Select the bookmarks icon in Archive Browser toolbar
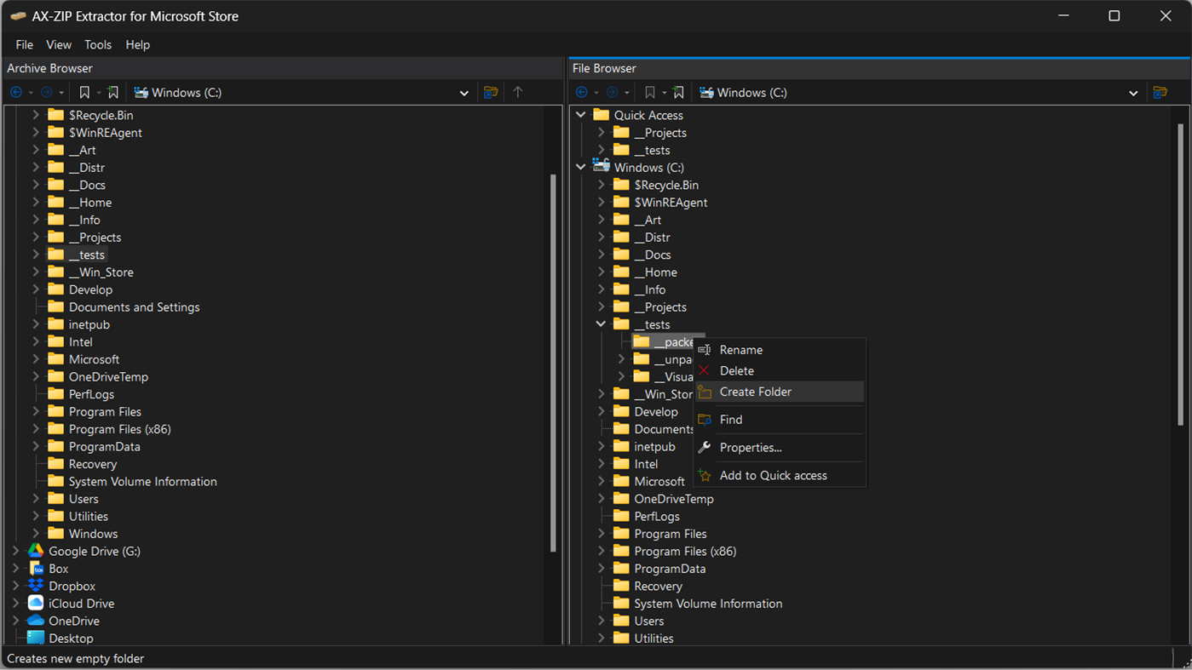 point(85,92)
